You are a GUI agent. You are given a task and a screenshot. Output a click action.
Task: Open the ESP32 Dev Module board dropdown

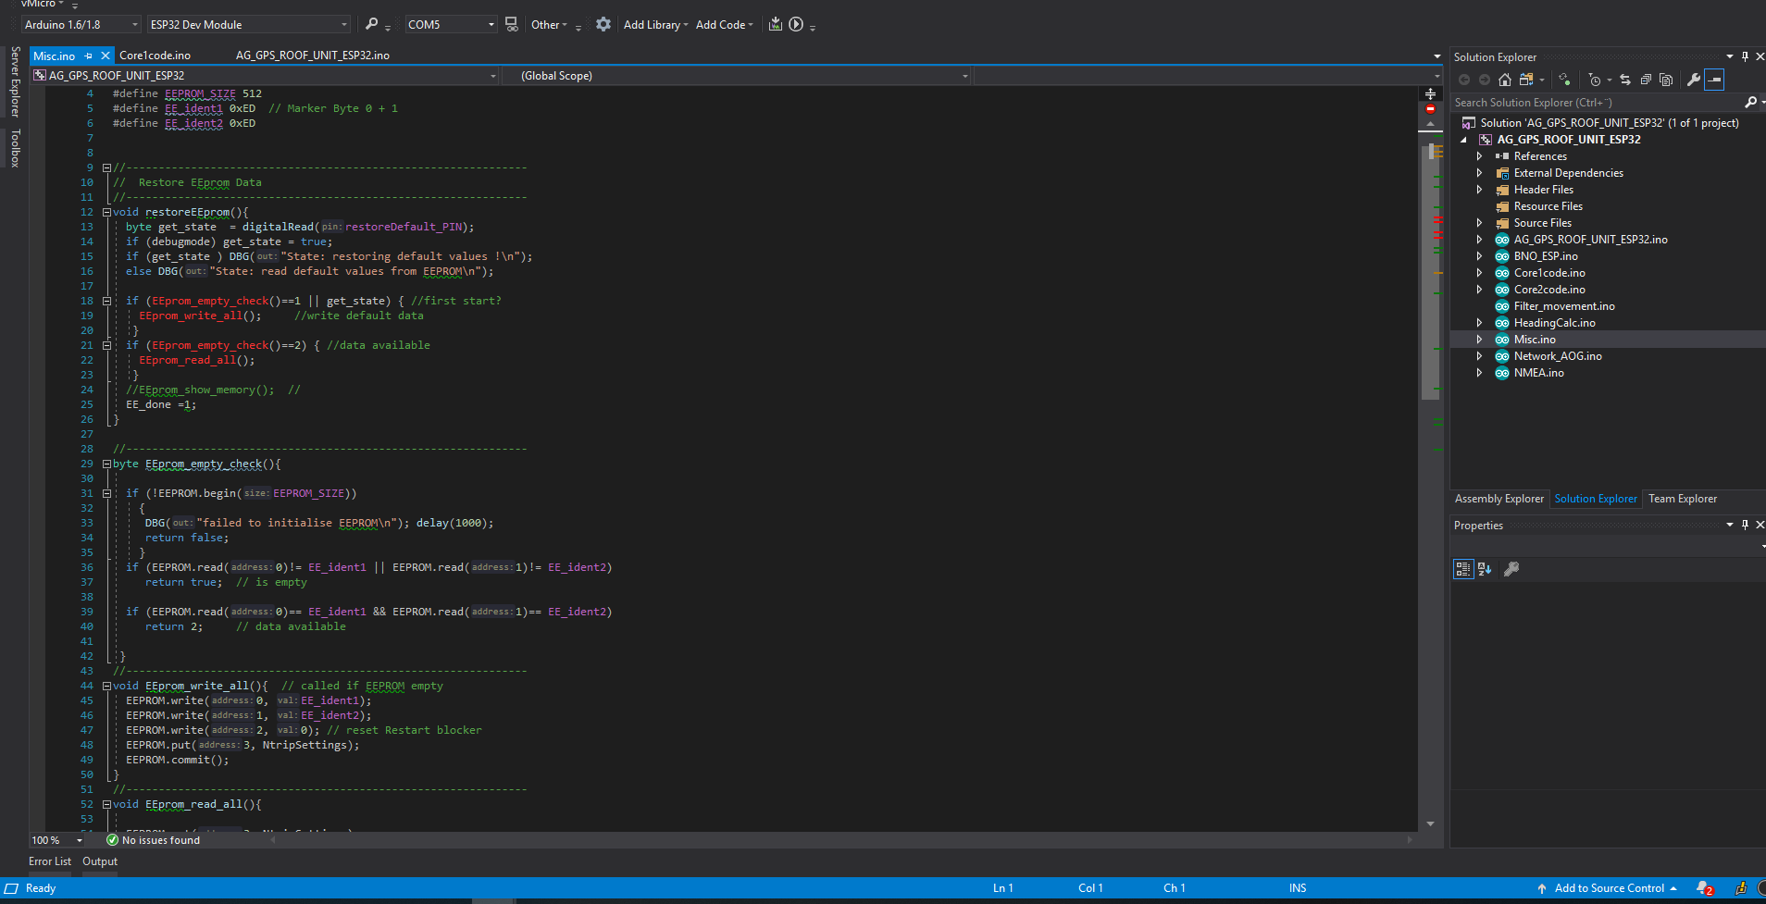click(x=249, y=24)
